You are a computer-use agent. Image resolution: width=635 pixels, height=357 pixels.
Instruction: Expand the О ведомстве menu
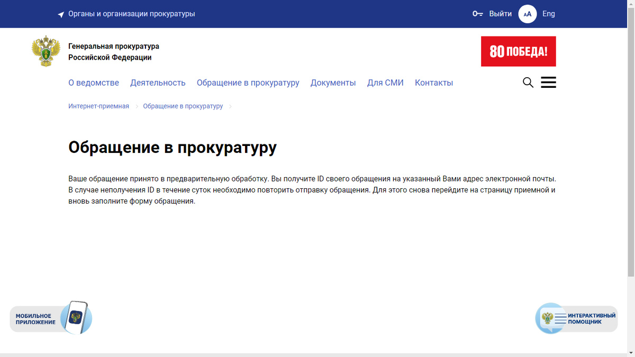94,83
